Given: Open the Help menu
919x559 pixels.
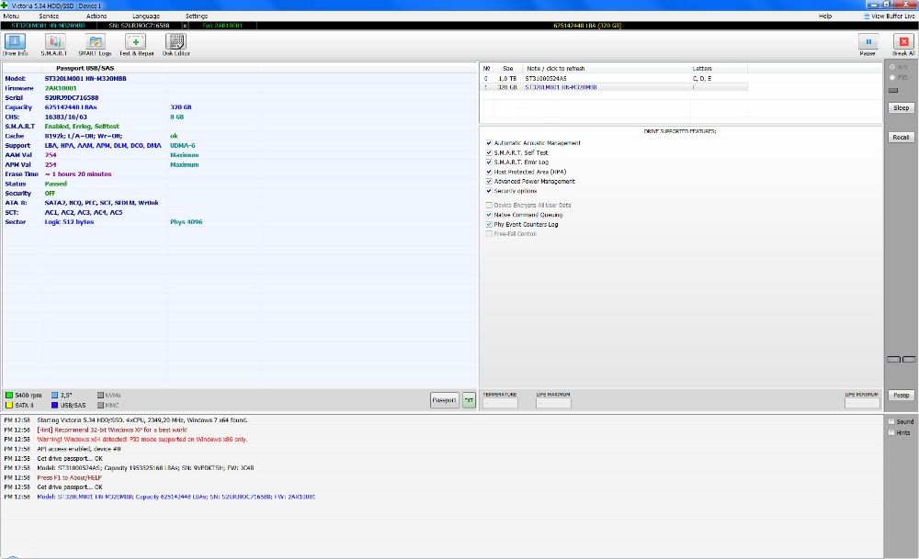Looking at the screenshot, I should point(824,17).
